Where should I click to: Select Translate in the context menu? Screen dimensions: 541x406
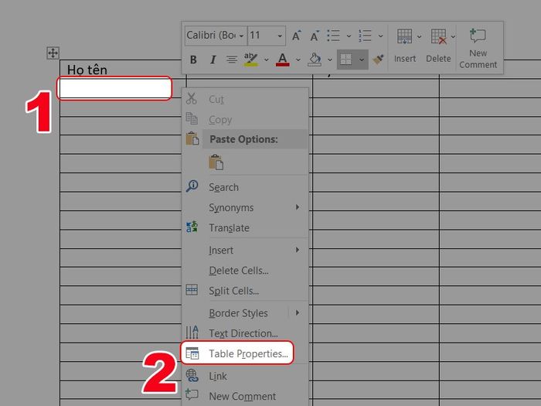pos(245,228)
